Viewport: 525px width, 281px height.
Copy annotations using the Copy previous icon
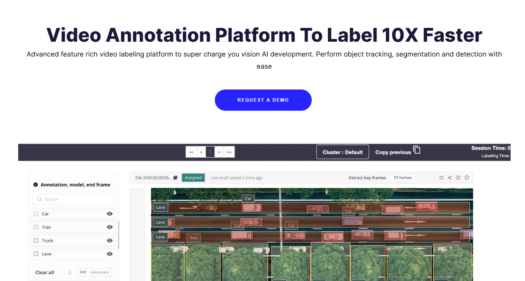[x=418, y=151]
